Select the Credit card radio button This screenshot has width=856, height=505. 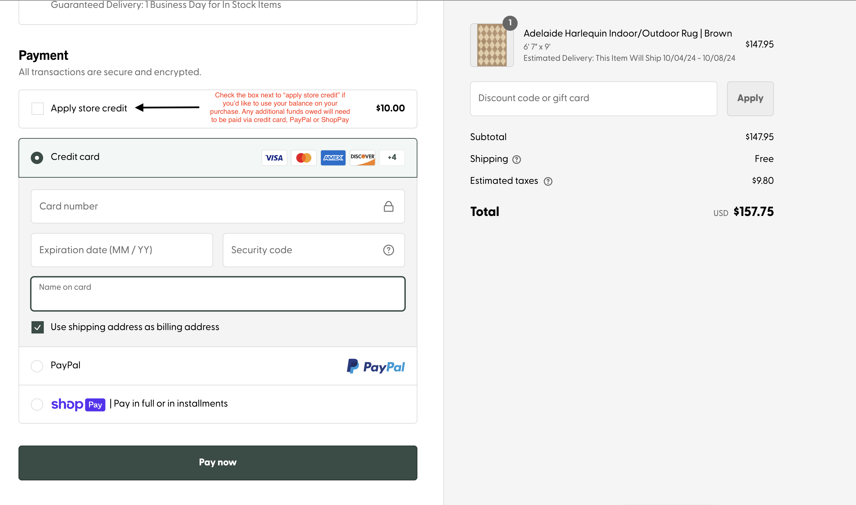click(x=37, y=158)
